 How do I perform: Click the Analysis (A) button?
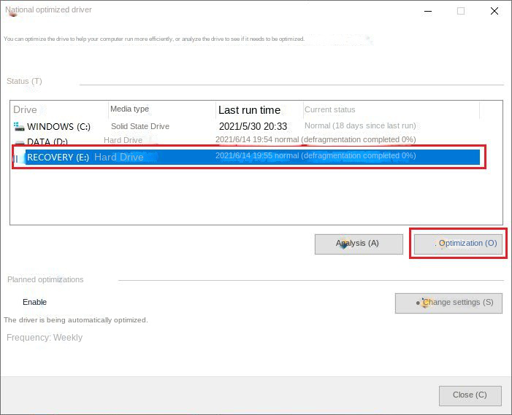pos(359,244)
